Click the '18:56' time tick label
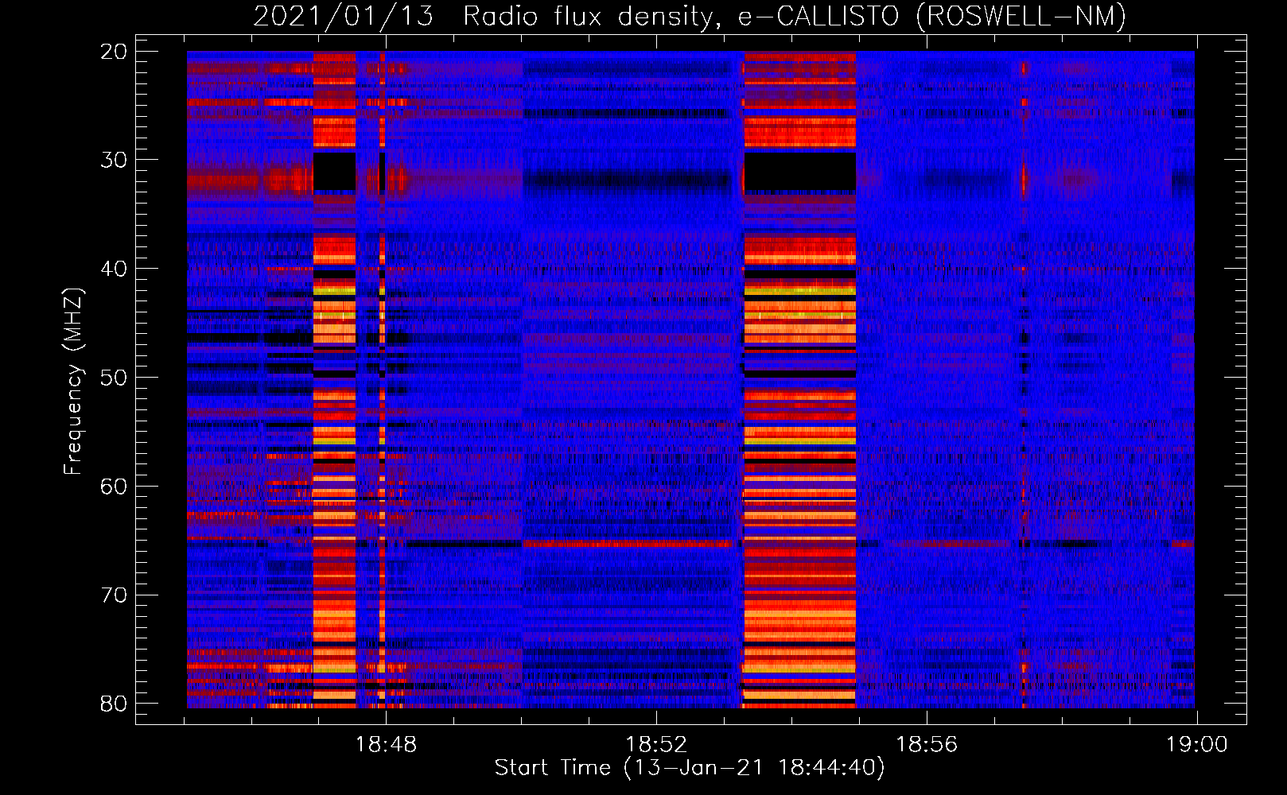Viewport: 1287px width, 795px height. pyautogui.click(x=927, y=745)
